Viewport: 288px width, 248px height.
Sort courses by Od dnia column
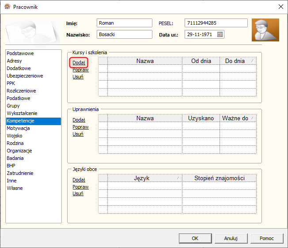coord(201,61)
